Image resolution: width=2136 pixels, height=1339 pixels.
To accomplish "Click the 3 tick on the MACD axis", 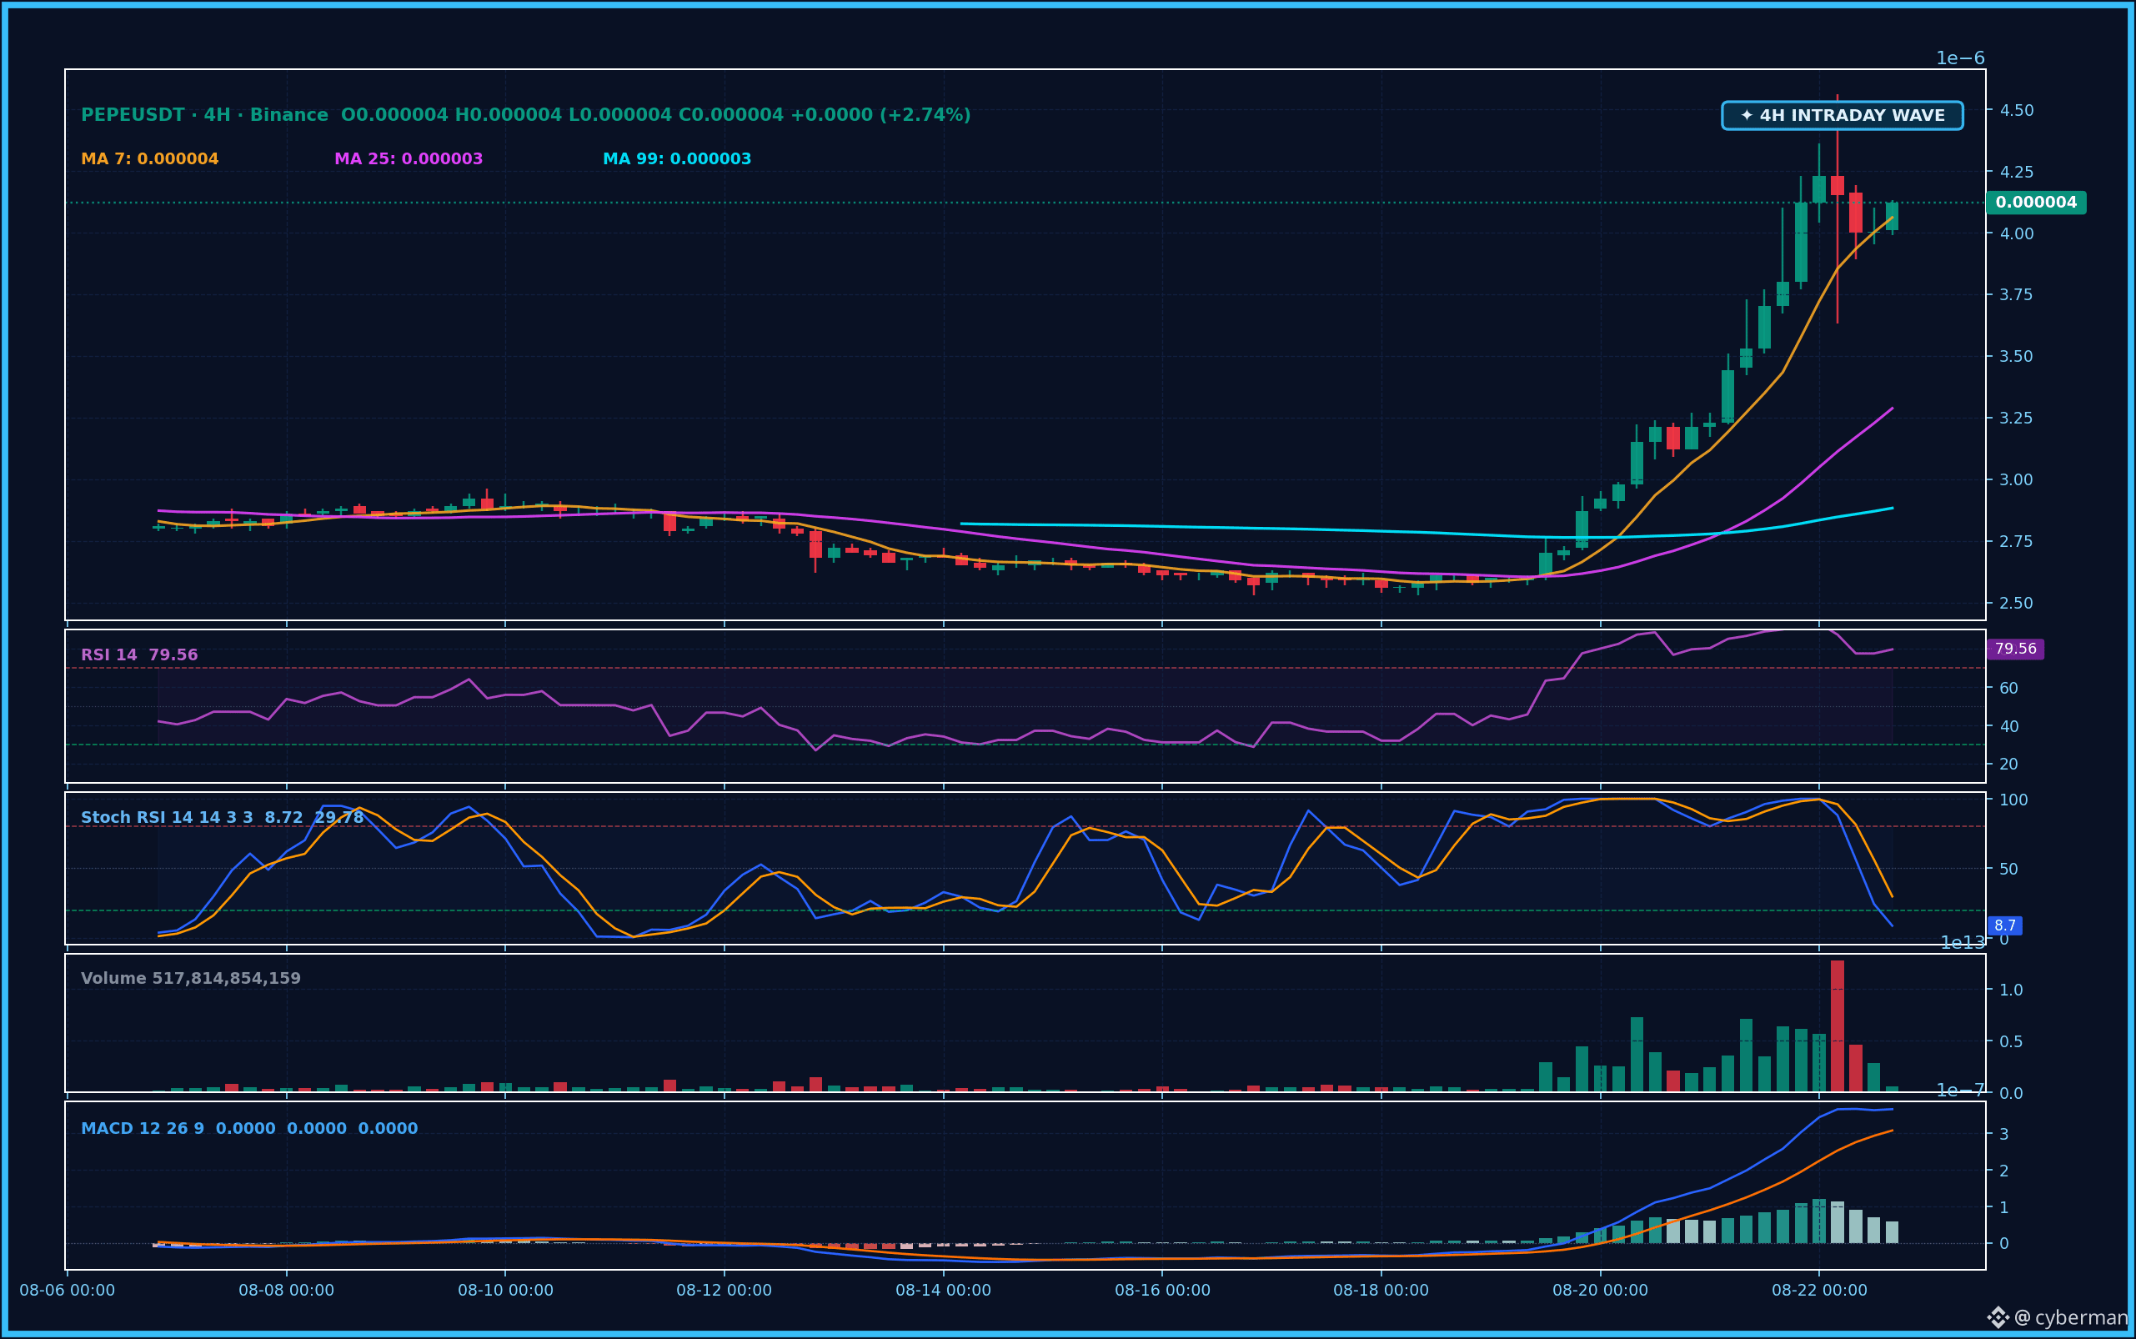I will coord(2004,1135).
